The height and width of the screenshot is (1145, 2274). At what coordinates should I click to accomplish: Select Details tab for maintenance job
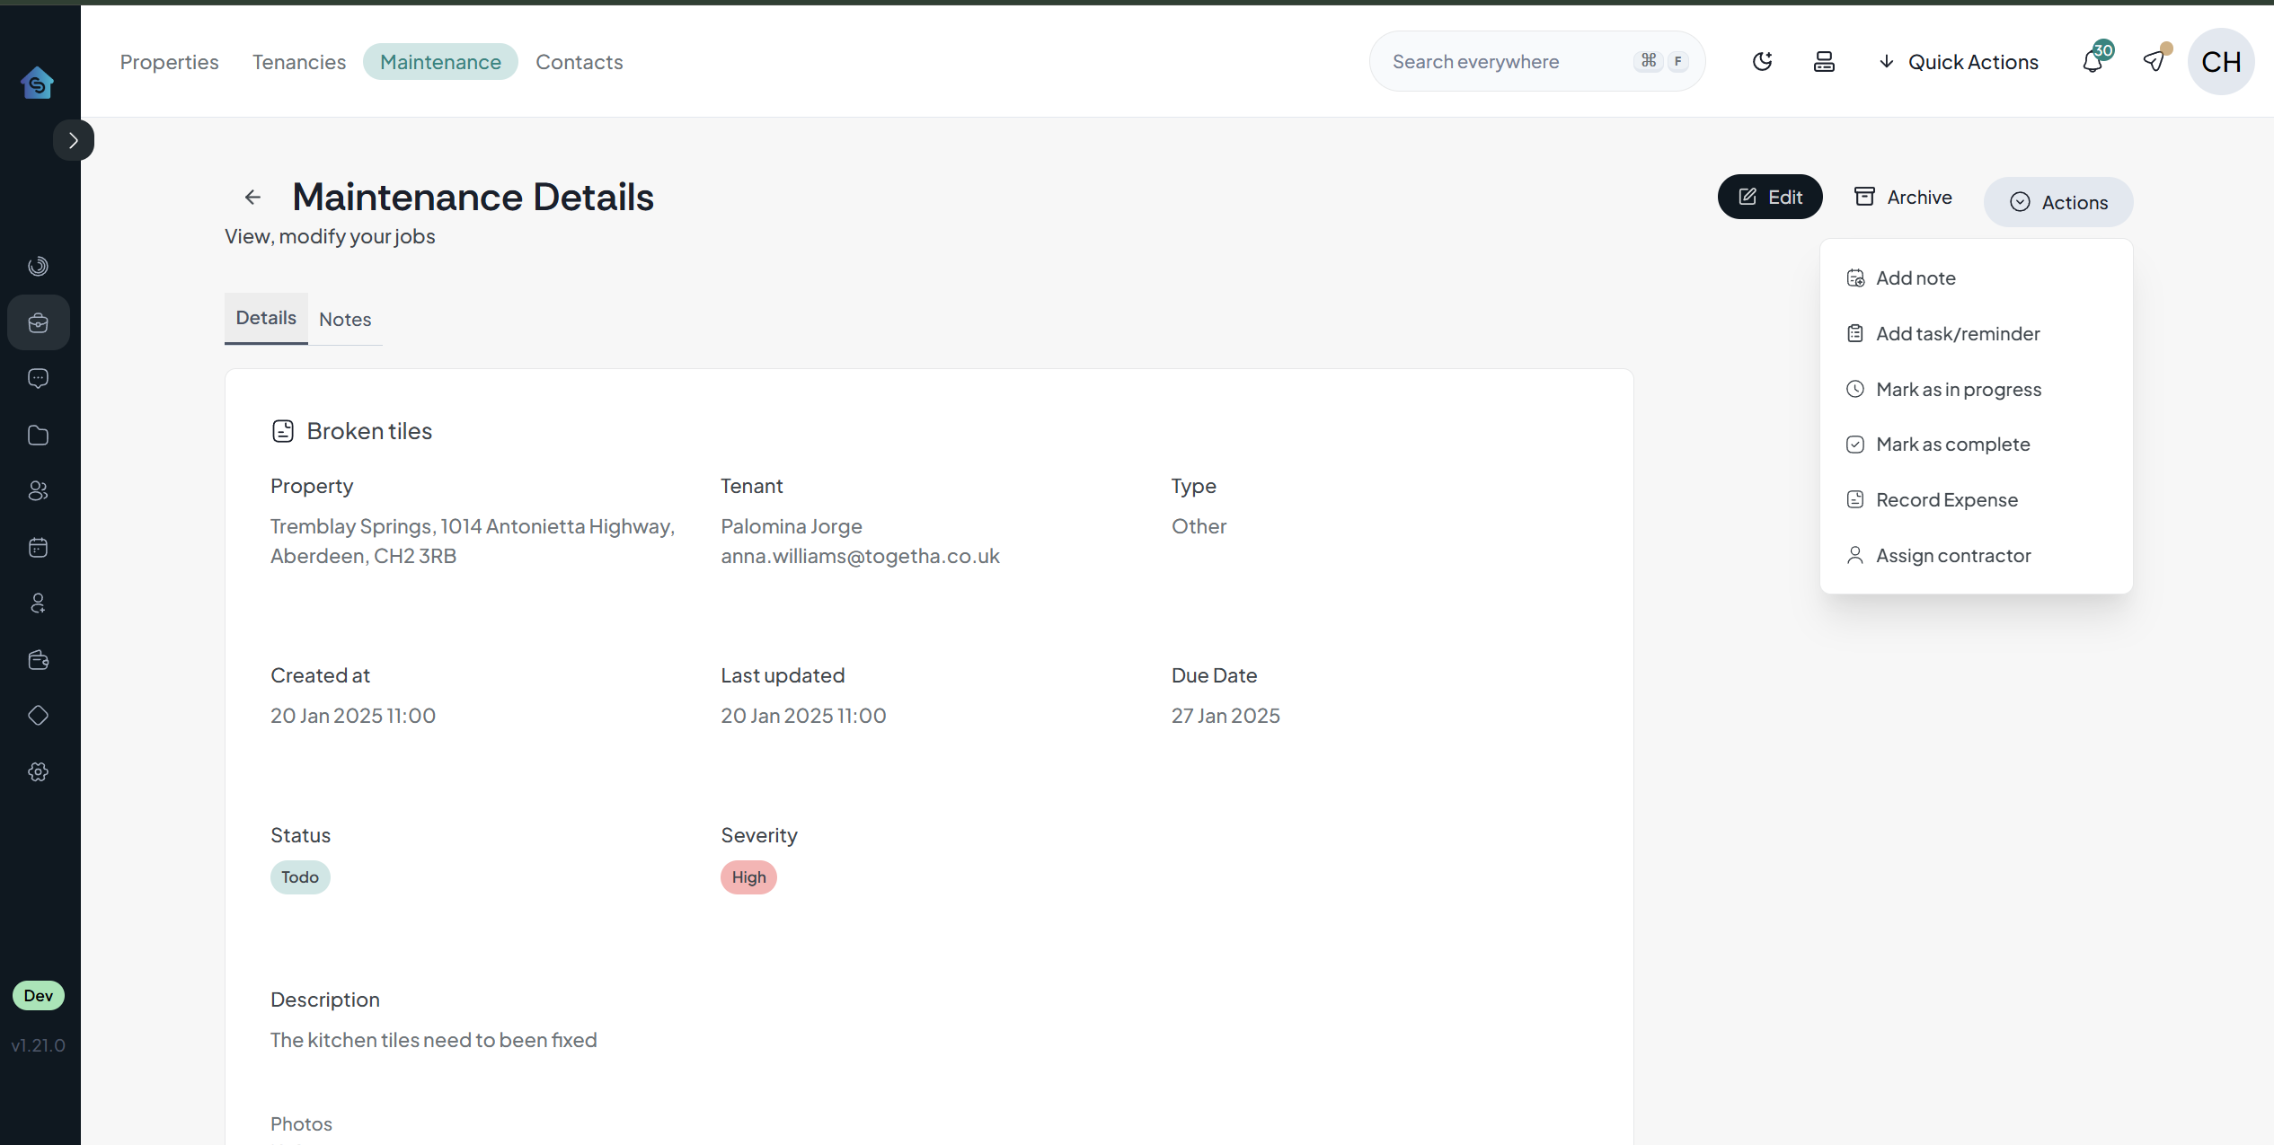coord(264,315)
